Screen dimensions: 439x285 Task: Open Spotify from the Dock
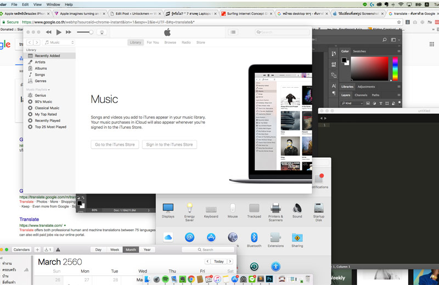(x=165, y=279)
